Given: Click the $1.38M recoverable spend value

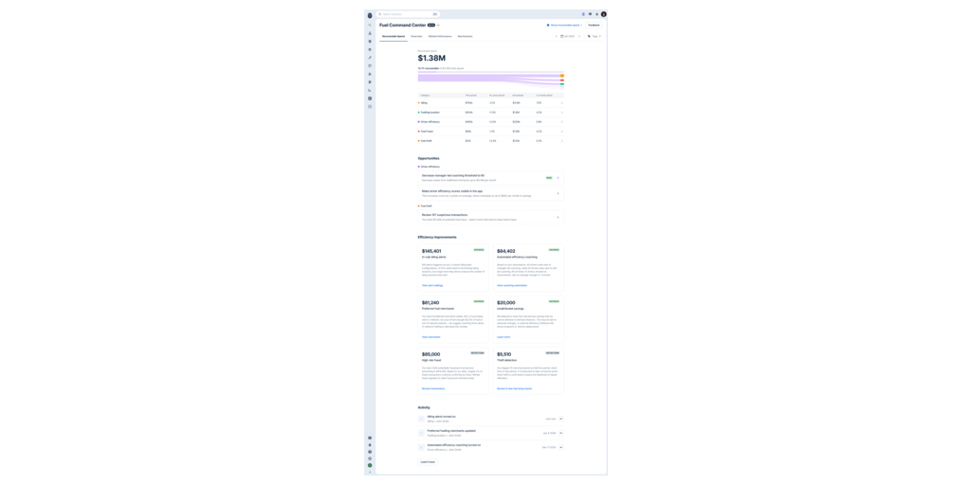Looking at the screenshot, I should click(x=431, y=58).
